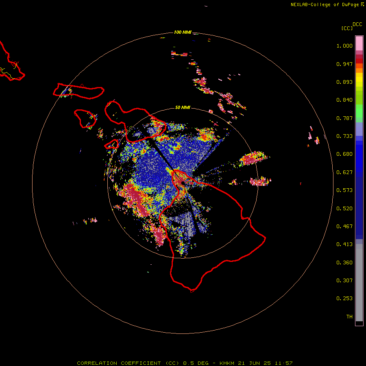Viewport: 366px width, 366px height.
Task: Click the 50 NMI range ring label
Action: pos(183,107)
